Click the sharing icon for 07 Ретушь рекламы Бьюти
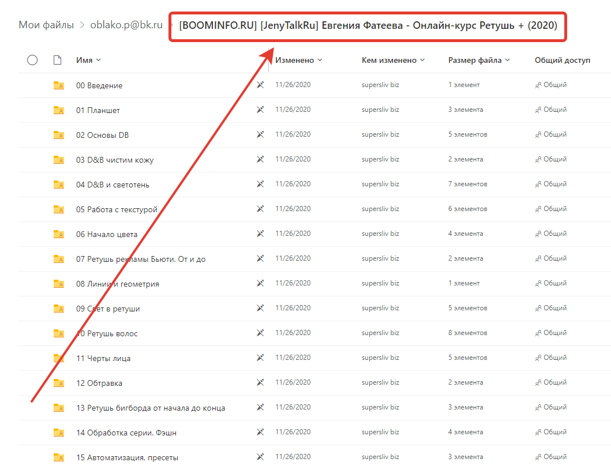This screenshot has width=611, height=466. [538, 259]
